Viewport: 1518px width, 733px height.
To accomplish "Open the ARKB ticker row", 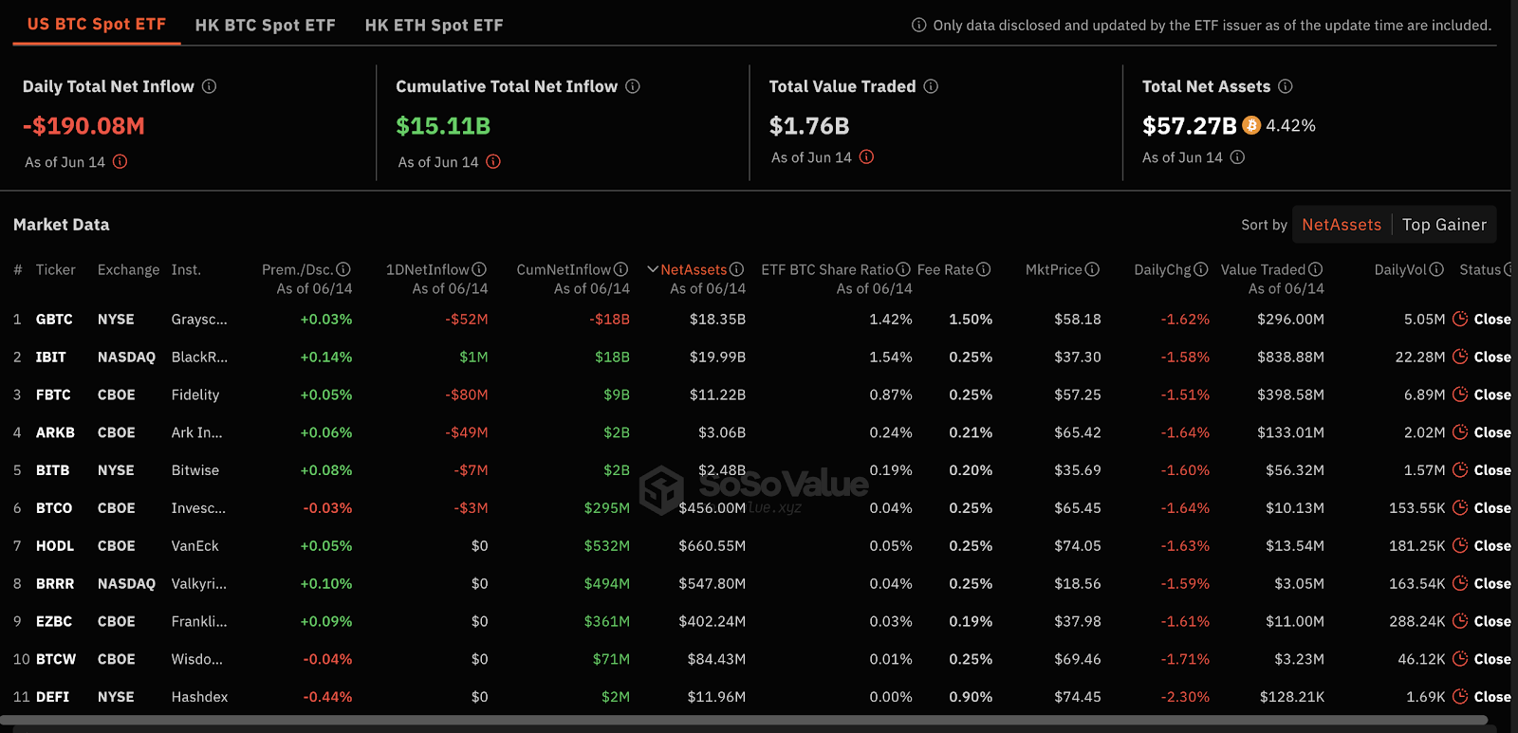I will click(55, 432).
